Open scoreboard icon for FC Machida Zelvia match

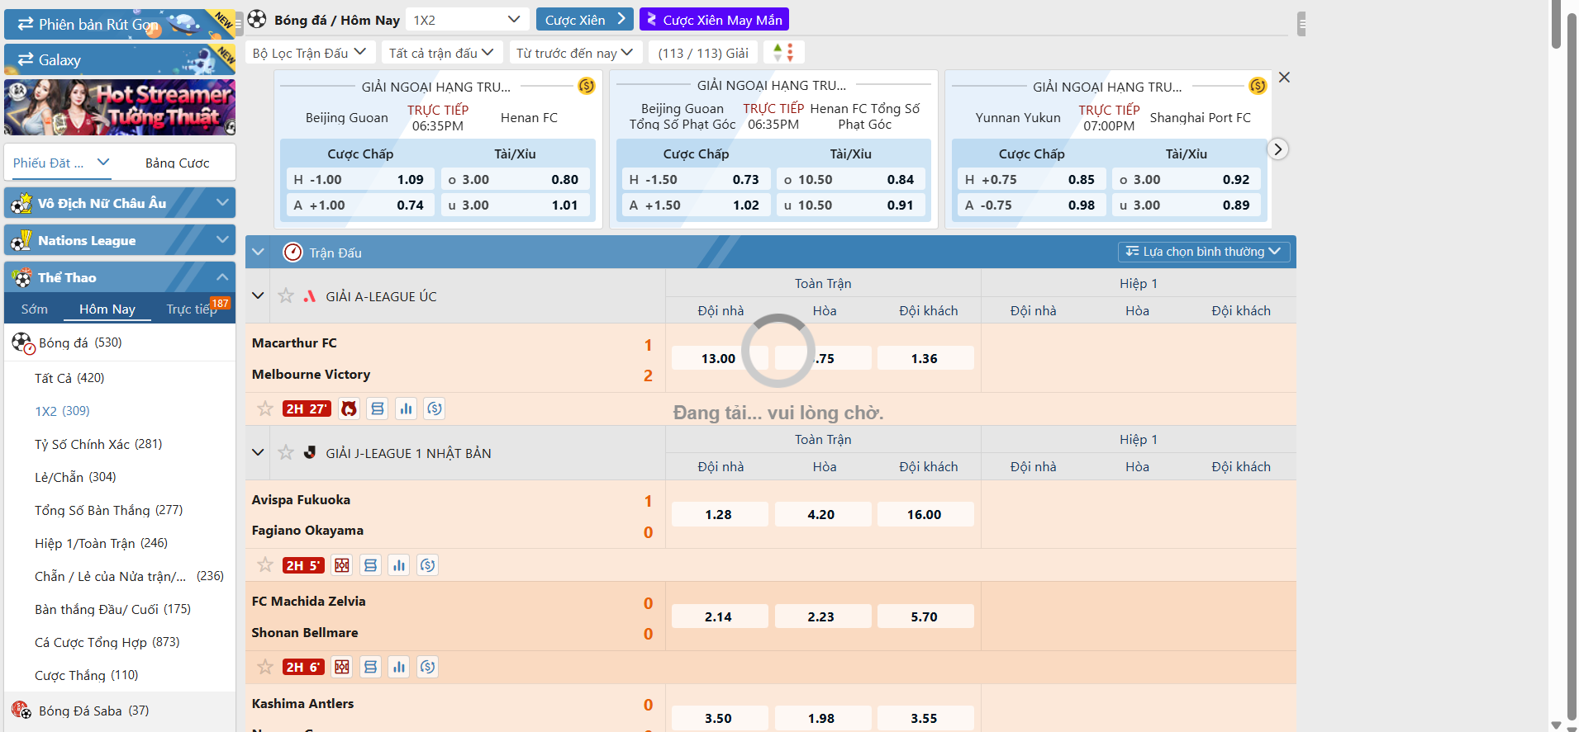tap(371, 667)
